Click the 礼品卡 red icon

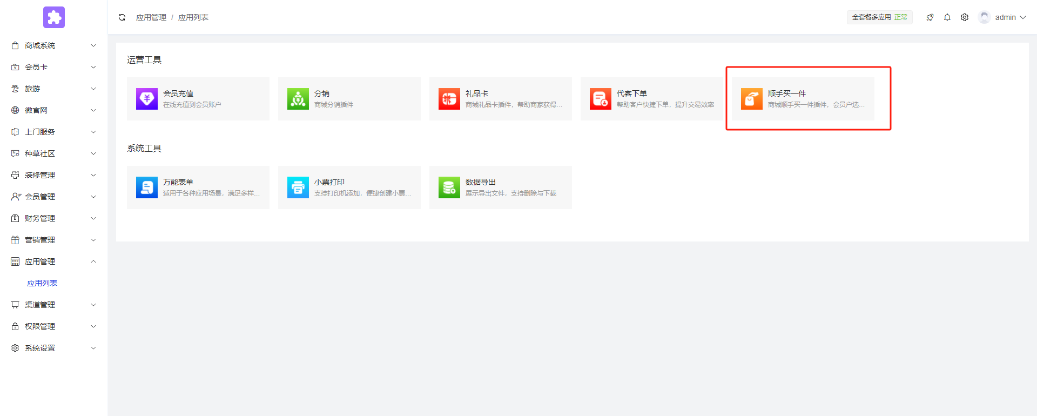(449, 99)
